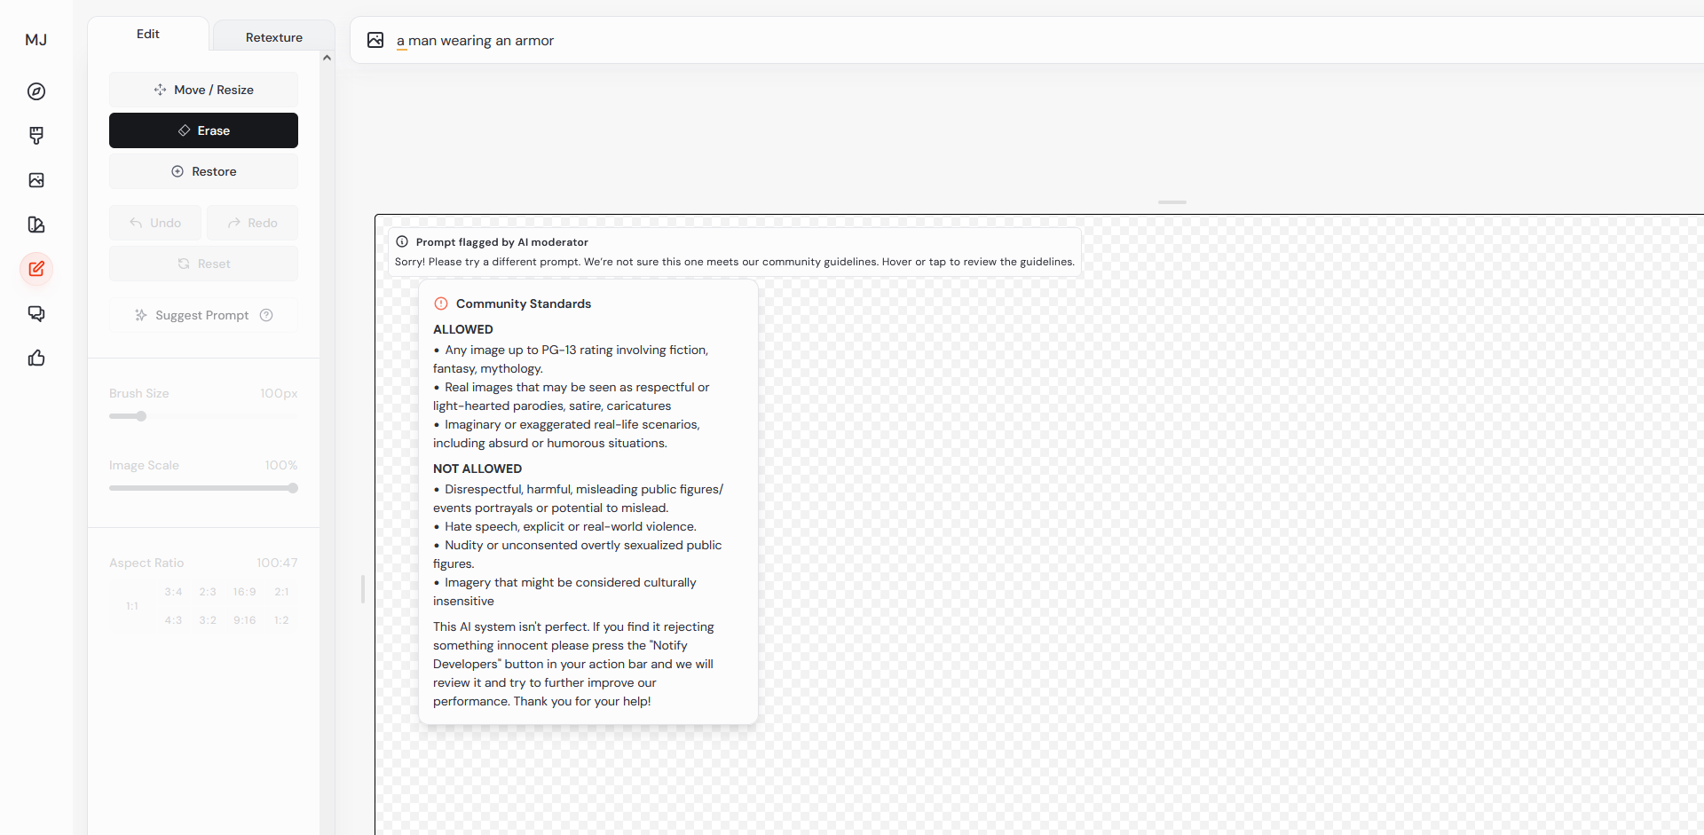Switch to the Retexture tab

click(x=273, y=37)
